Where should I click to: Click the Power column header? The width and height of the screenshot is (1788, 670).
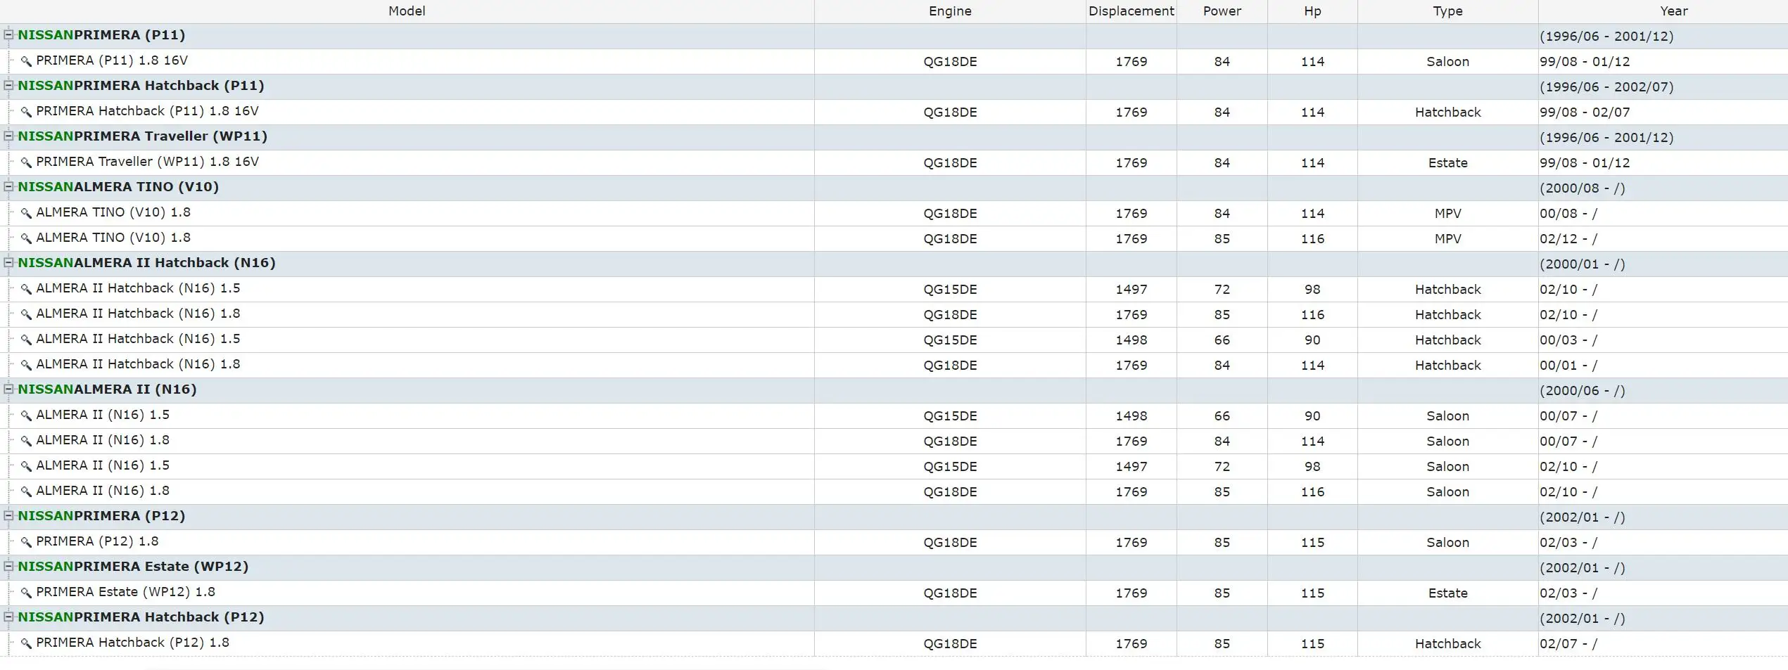point(1222,11)
